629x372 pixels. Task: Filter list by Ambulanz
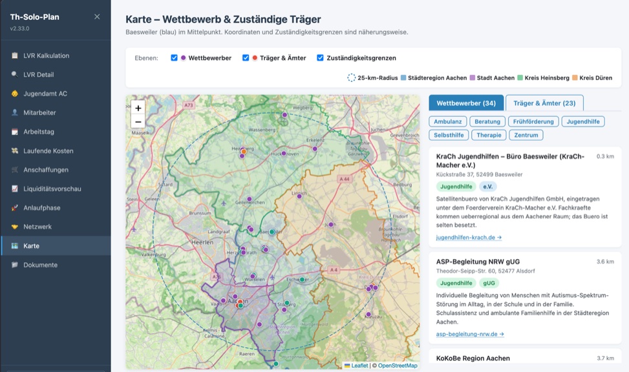[448, 121]
